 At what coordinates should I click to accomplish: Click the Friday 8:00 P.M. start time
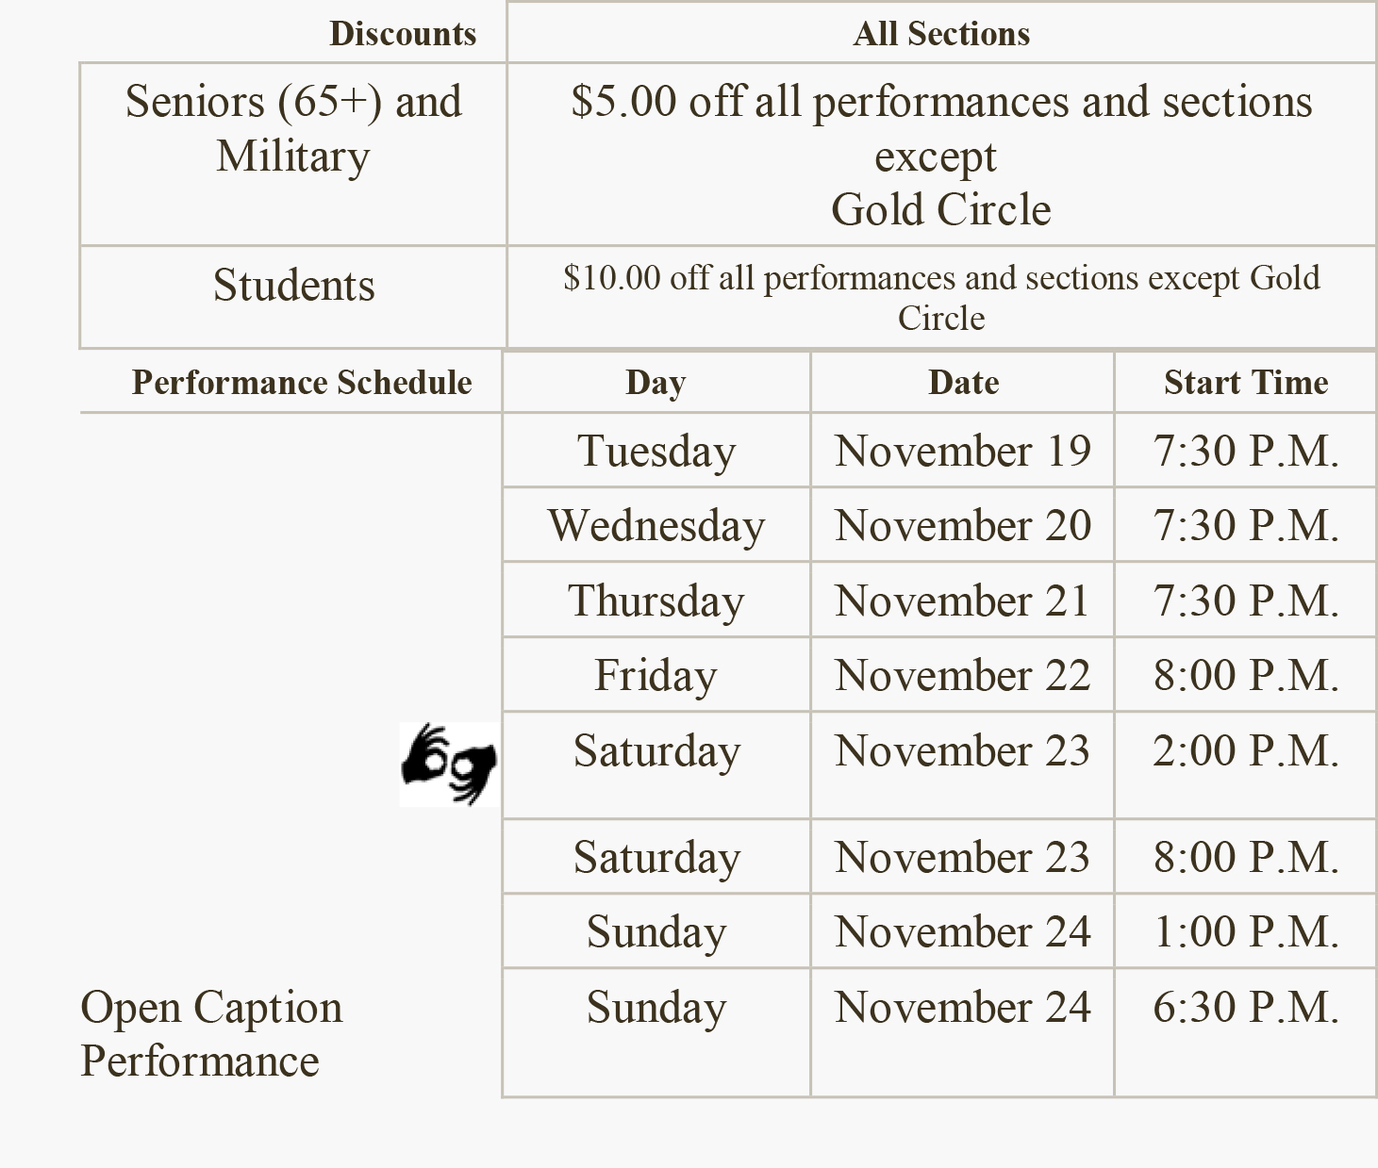tap(1245, 675)
